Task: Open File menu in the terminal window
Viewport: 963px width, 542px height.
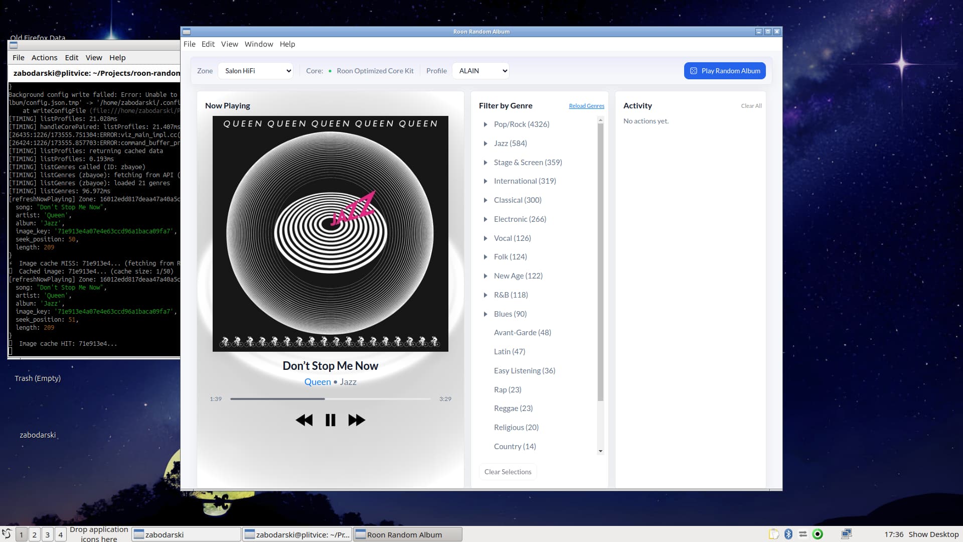Action: 19,58
